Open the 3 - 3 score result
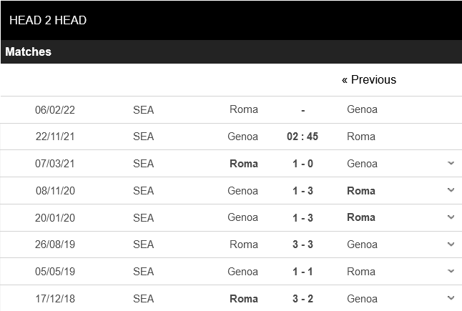The width and height of the screenshot is (462, 311). click(x=303, y=245)
